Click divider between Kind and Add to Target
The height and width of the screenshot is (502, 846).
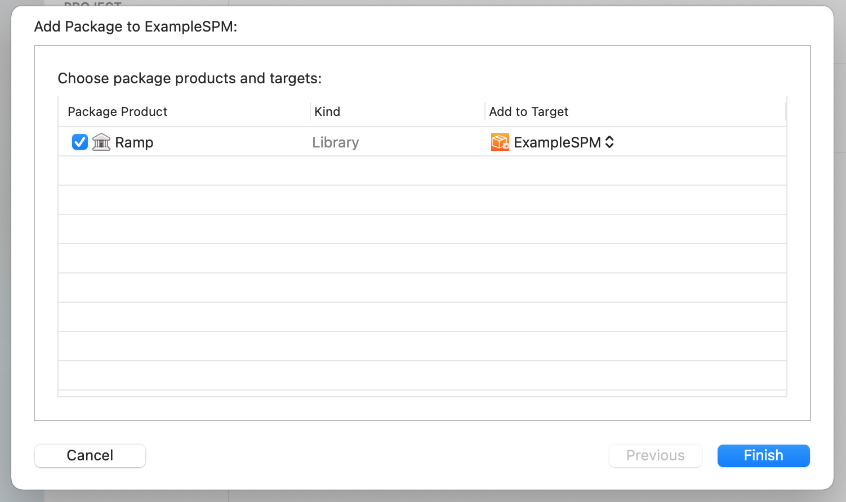click(485, 111)
